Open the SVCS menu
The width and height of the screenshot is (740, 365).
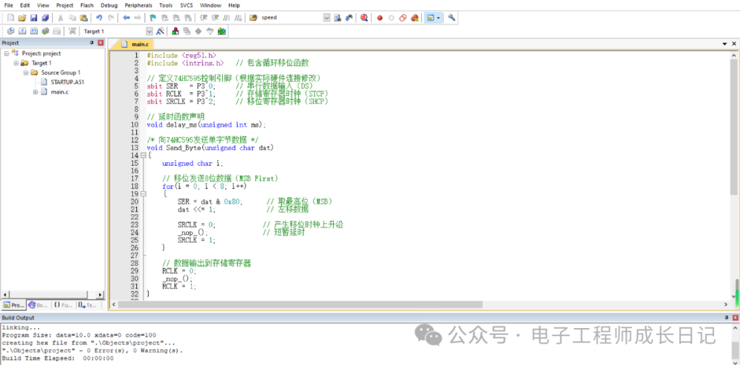(186, 5)
